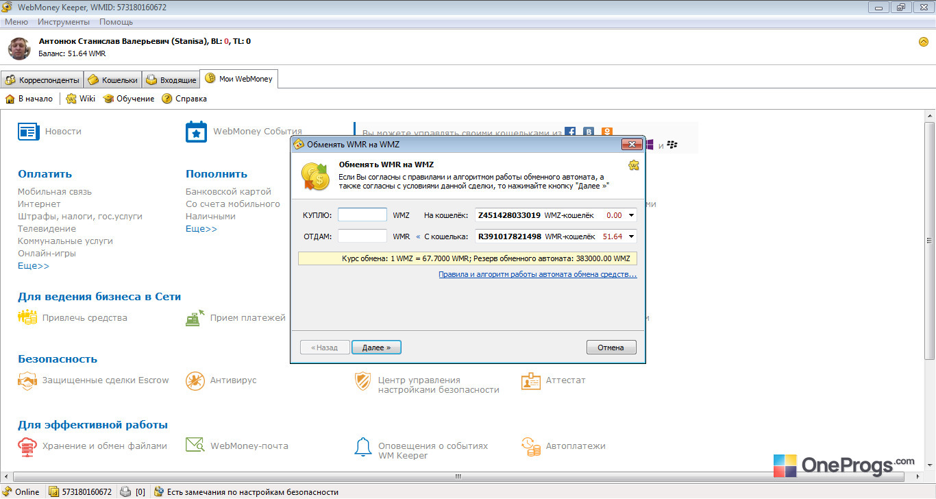Image resolution: width=936 pixels, height=499 pixels.
Task: Click the BlackBerry icon in the banner
Action: click(672, 145)
